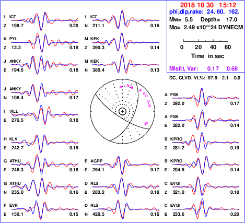Viewport: 245px width, 223px height.
Task: Click the AGRP E station label
Action: click(x=96, y=161)
